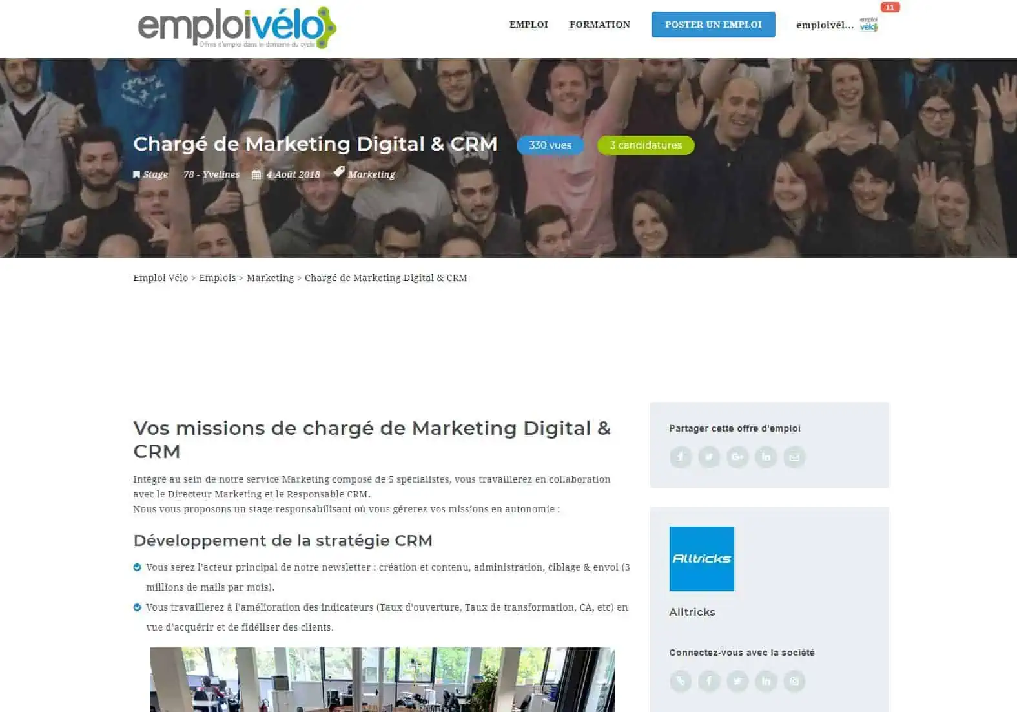This screenshot has width=1017, height=712.
Task: Share the job offer on Twitter
Action: [709, 457]
